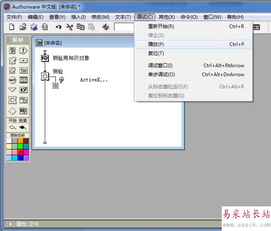The width and height of the screenshot is (271, 231).
Task: Click the [未命名] design window title
Action: coord(53,43)
